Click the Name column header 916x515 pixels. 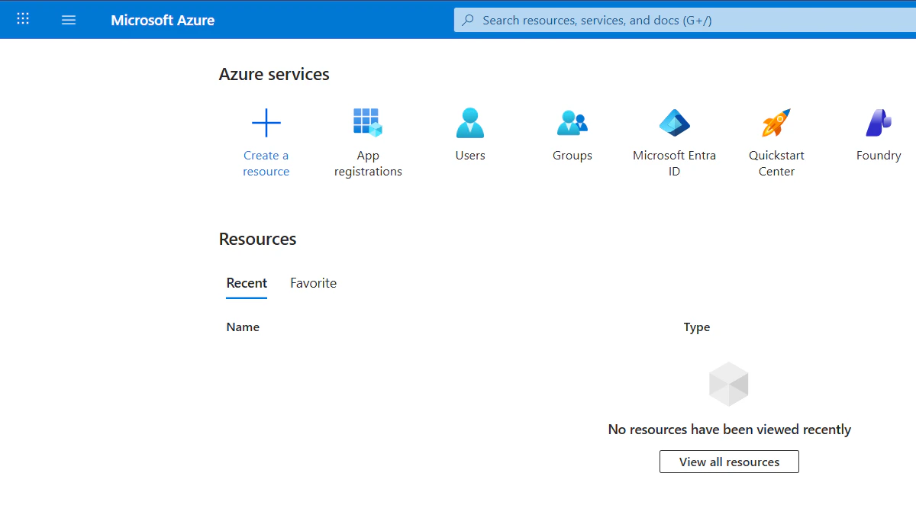coord(243,327)
